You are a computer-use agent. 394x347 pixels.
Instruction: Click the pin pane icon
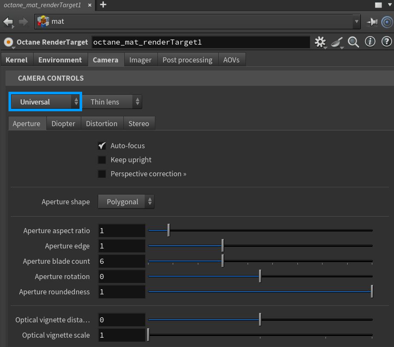click(x=372, y=22)
